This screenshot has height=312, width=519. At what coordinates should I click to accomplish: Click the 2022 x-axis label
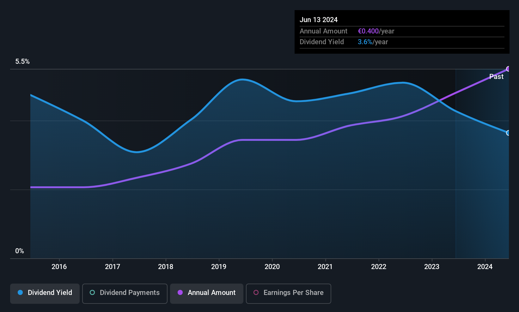(379, 267)
